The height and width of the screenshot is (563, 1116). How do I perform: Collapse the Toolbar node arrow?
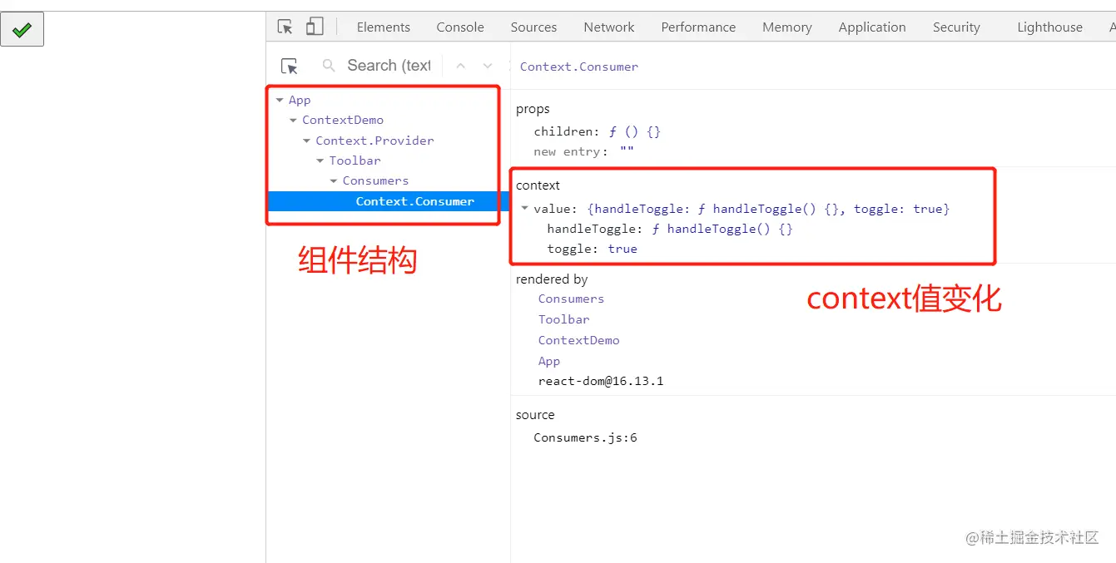coord(320,161)
